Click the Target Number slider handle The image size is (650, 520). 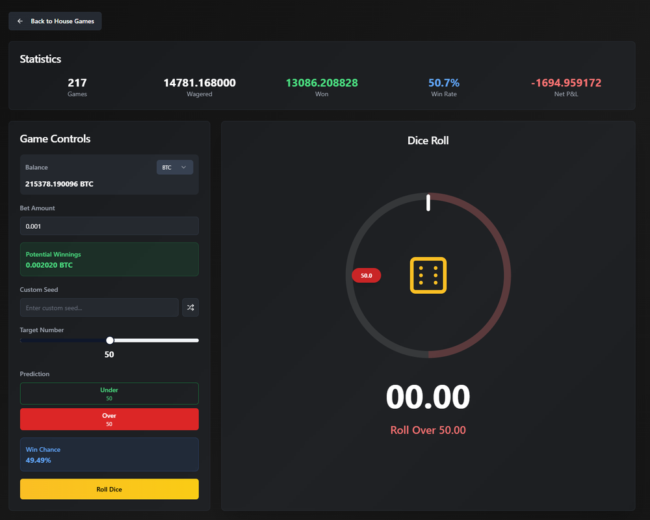tap(109, 341)
